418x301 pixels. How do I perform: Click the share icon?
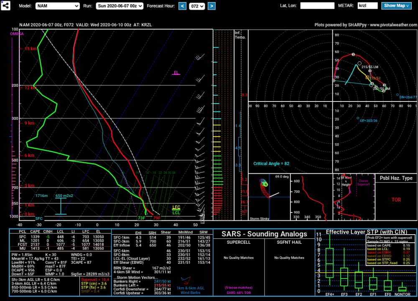(x=5, y=5)
